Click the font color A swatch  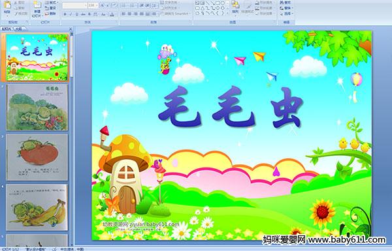[112, 14]
